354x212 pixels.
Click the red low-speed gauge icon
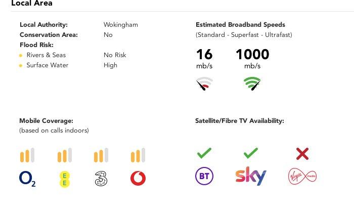point(204,84)
